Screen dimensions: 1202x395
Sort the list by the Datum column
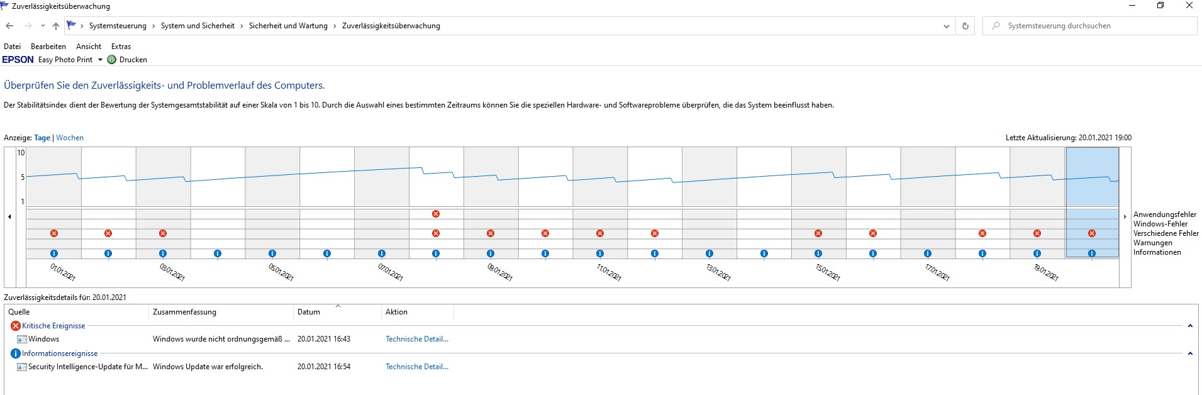tap(309, 312)
